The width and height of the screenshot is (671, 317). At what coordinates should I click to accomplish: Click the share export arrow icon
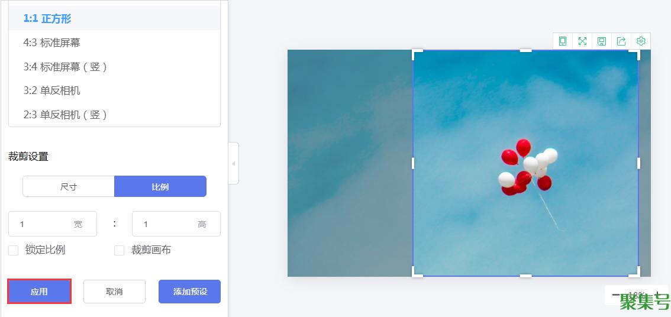pos(621,41)
